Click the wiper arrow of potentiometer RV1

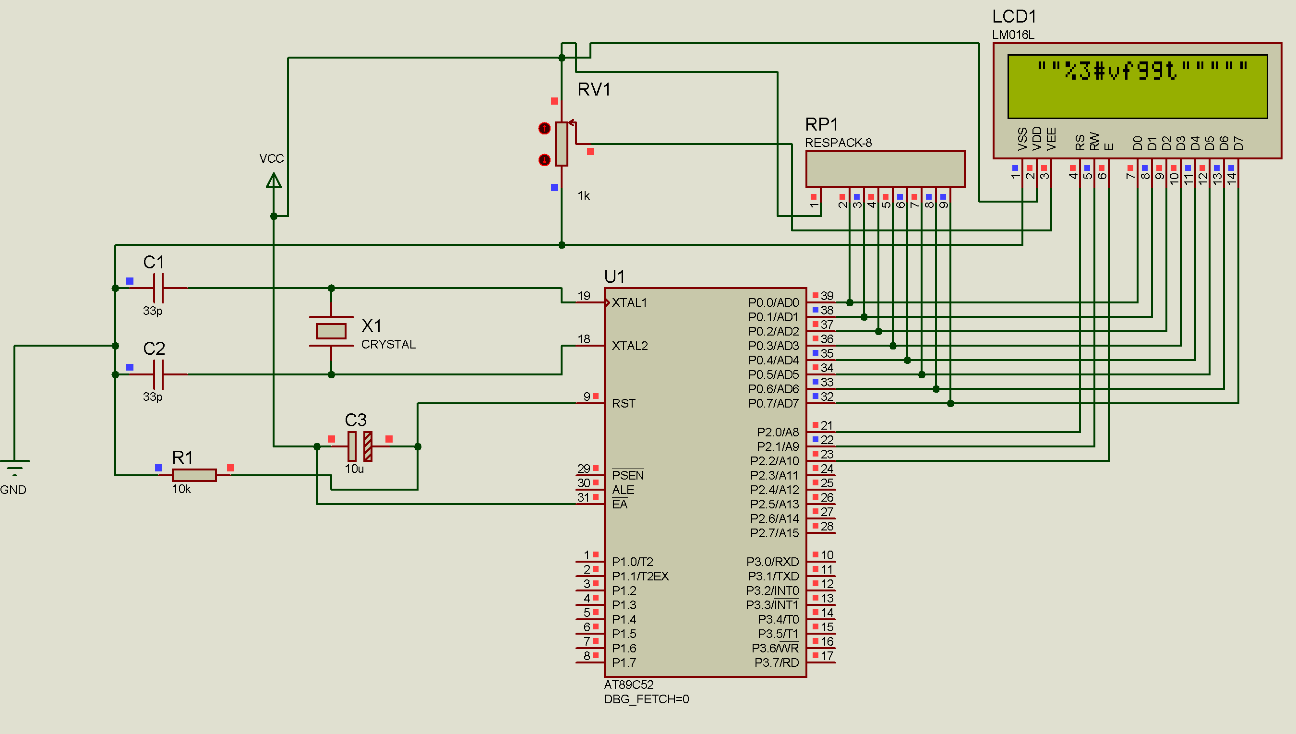[572, 122]
